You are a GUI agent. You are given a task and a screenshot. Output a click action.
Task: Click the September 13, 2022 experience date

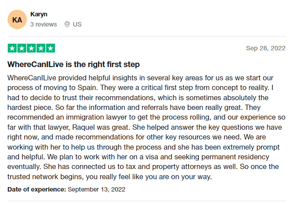97,189
